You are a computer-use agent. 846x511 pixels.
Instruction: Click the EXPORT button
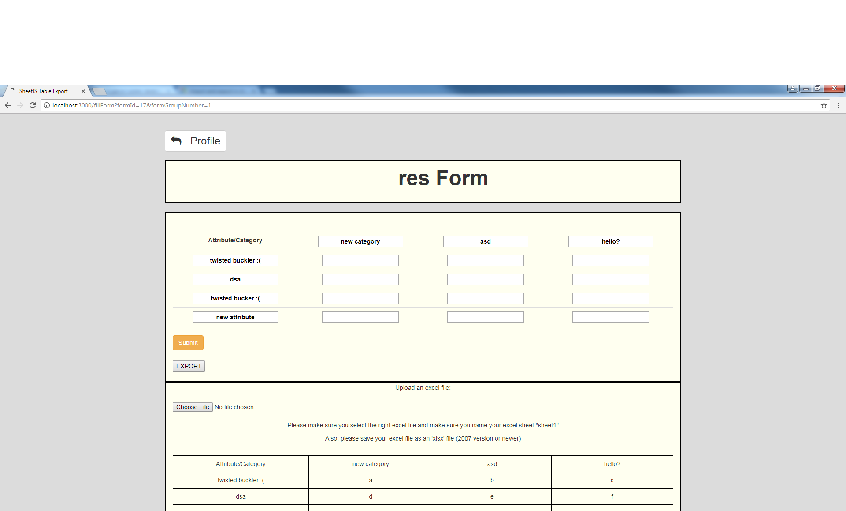point(189,366)
